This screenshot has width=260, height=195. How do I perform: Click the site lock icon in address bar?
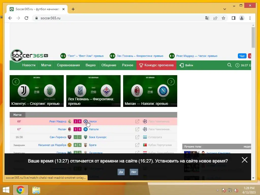[37, 18]
